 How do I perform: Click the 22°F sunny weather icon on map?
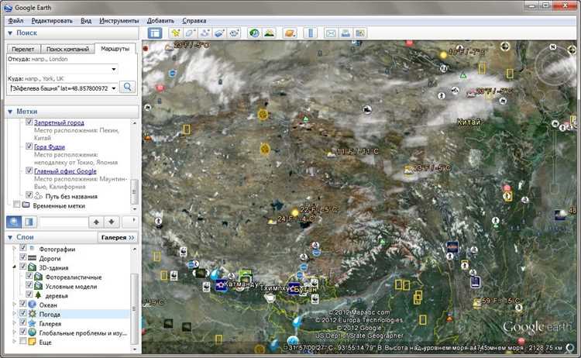pos(295,213)
